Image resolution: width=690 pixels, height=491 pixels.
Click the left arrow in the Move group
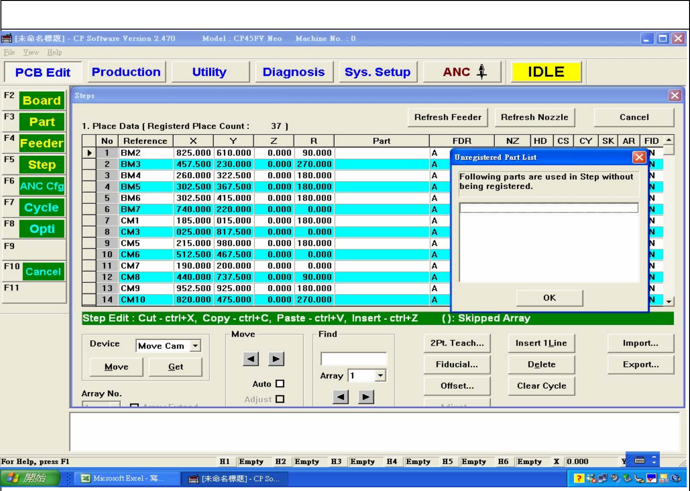coord(250,359)
